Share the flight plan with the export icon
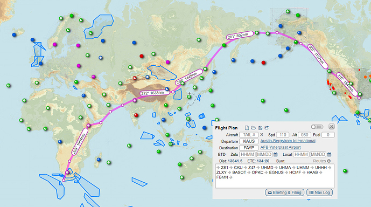This screenshot has width=371, height=207. click(267, 128)
